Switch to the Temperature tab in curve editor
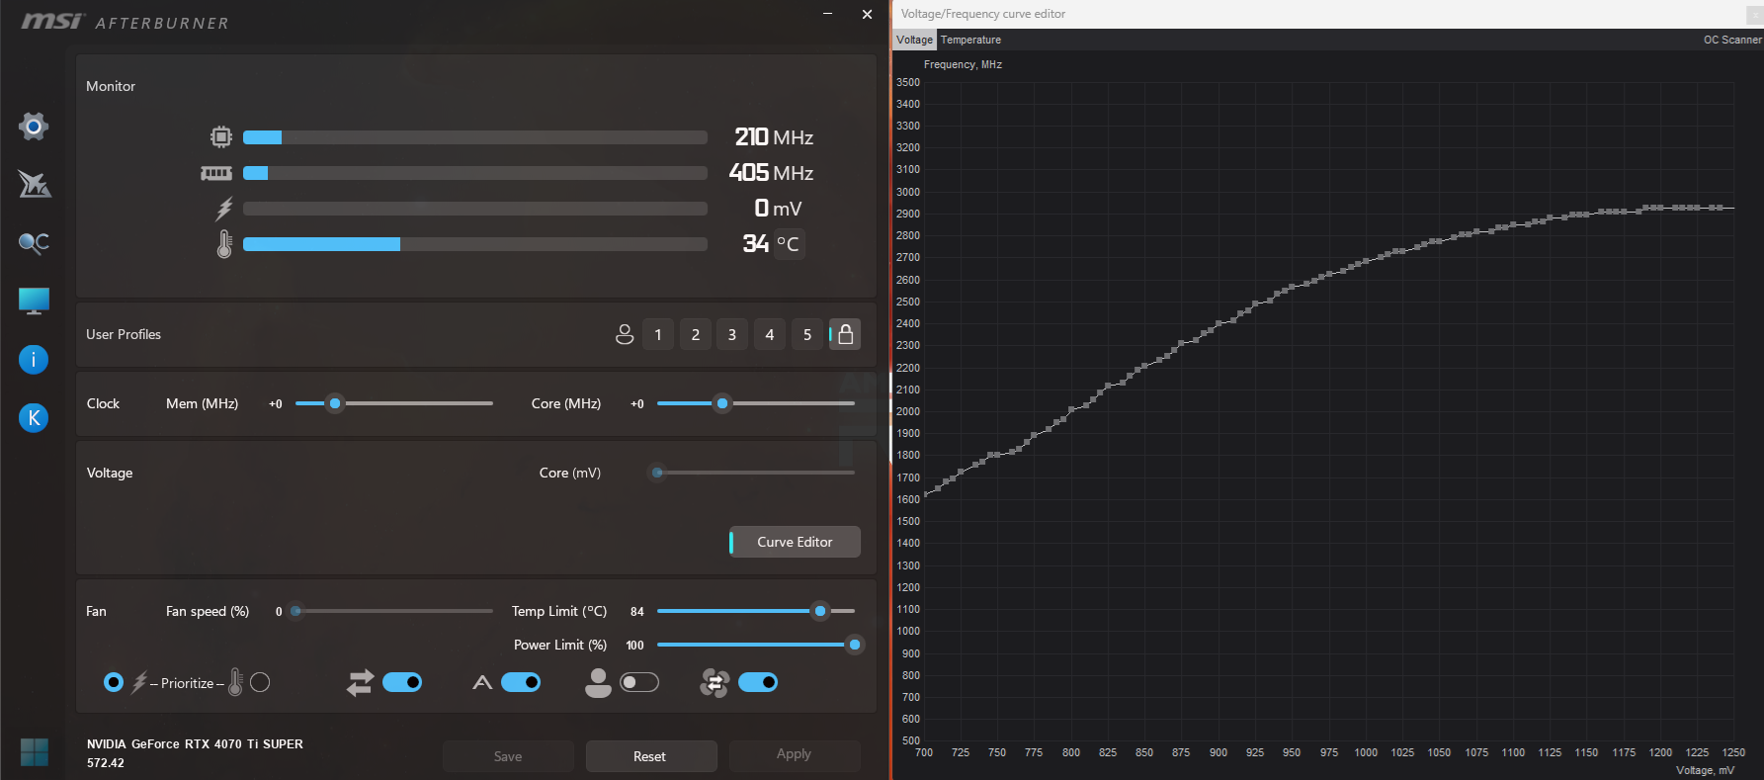 point(970,40)
